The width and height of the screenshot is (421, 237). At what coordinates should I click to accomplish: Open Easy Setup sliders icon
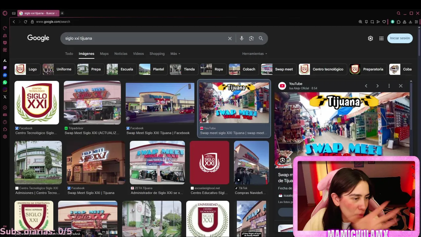tap(416, 22)
